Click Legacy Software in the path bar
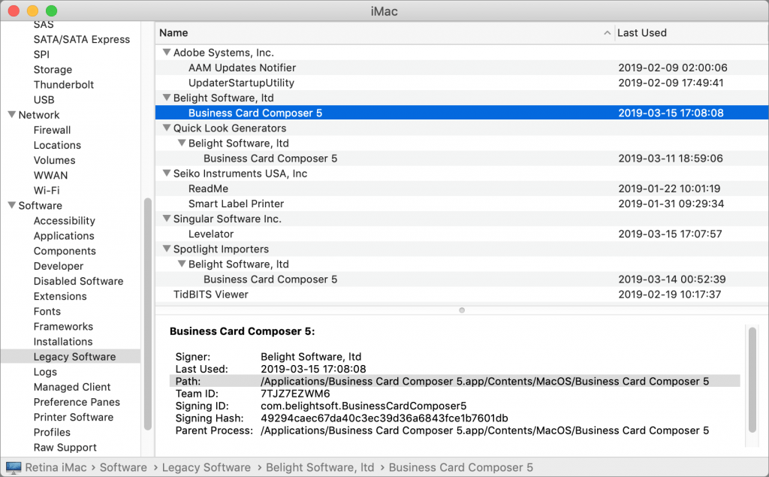769x477 pixels. (x=207, y=468)
